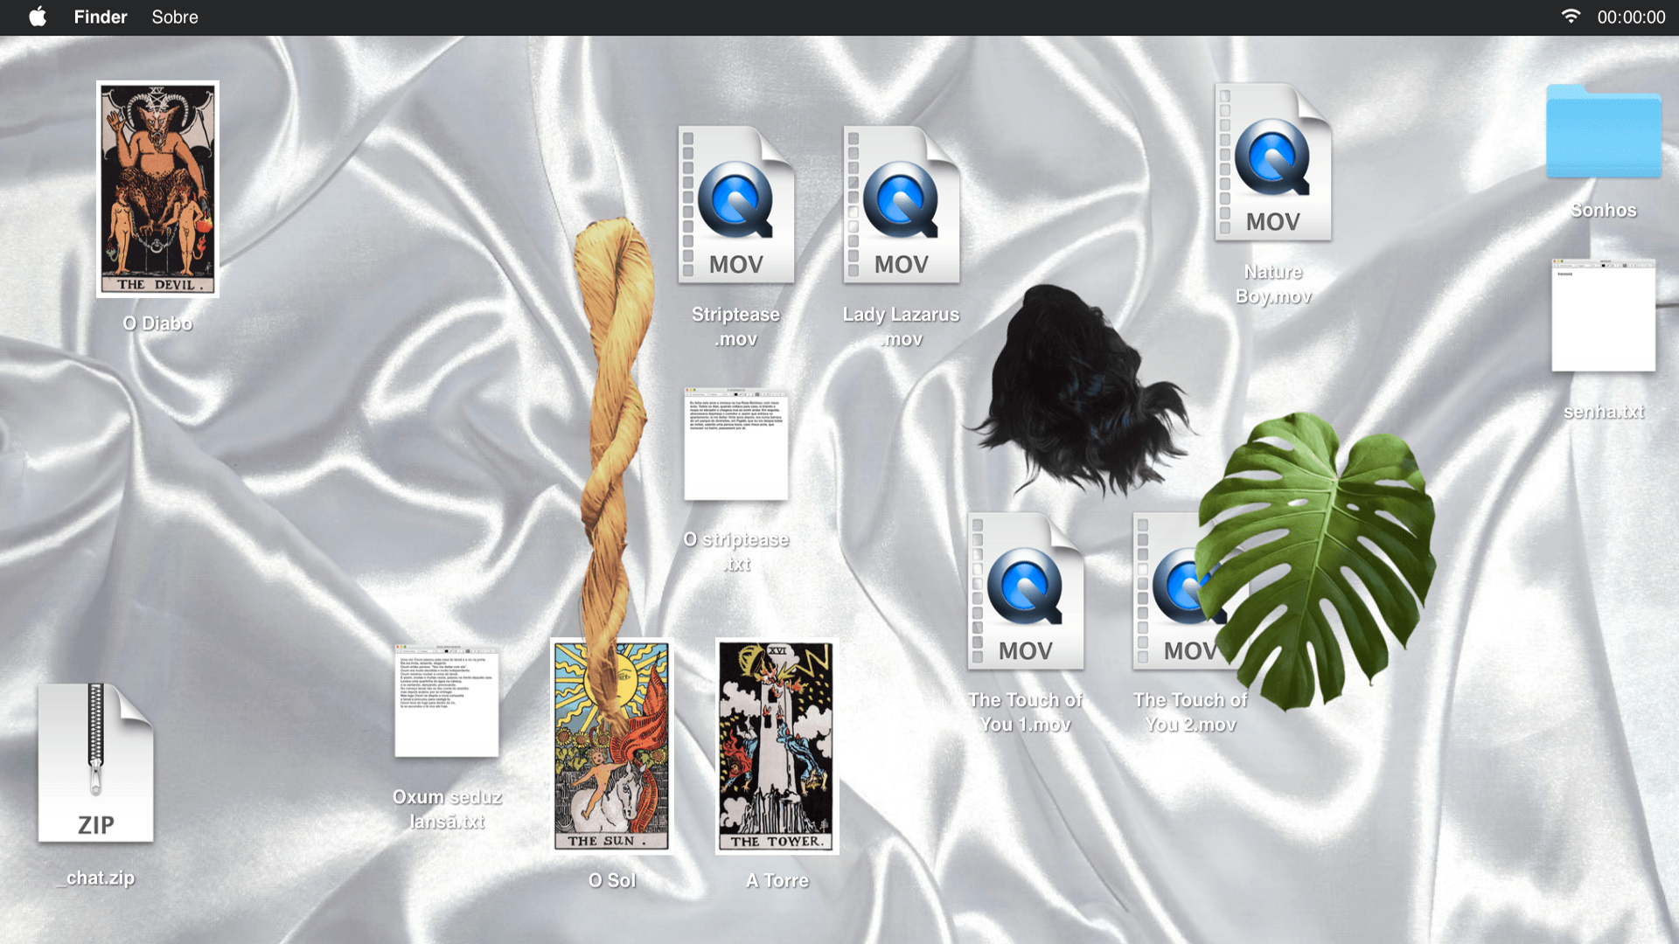Select the "Striptease .mov" file name
1679x944 pixels.
736,326
